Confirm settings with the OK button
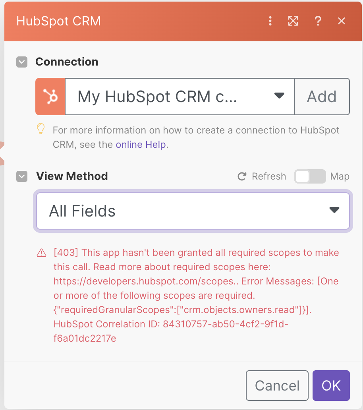Screen dimensions: 363x410 [x=331, y=385]
